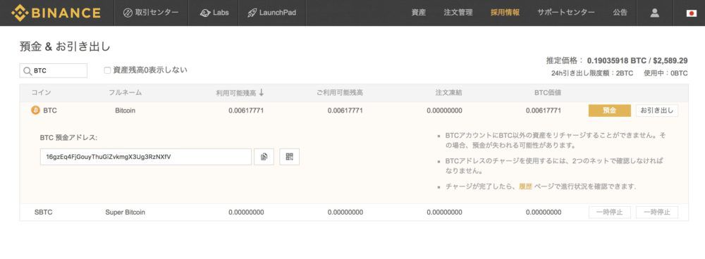Open 採用情報 menu item
Screen dimensions: 705x259
[x=505, y=13]
